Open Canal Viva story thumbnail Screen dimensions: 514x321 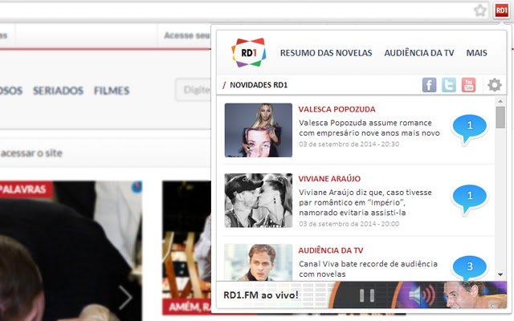(x=259, y=262)
